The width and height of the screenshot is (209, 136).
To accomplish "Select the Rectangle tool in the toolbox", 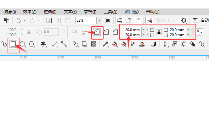I will (13, 44).
